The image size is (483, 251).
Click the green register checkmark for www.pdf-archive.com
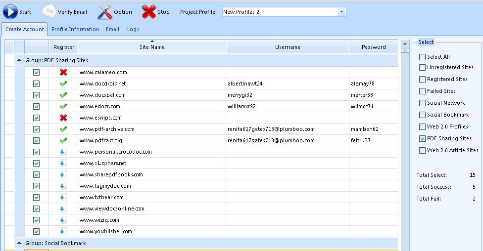click(63, 129)
